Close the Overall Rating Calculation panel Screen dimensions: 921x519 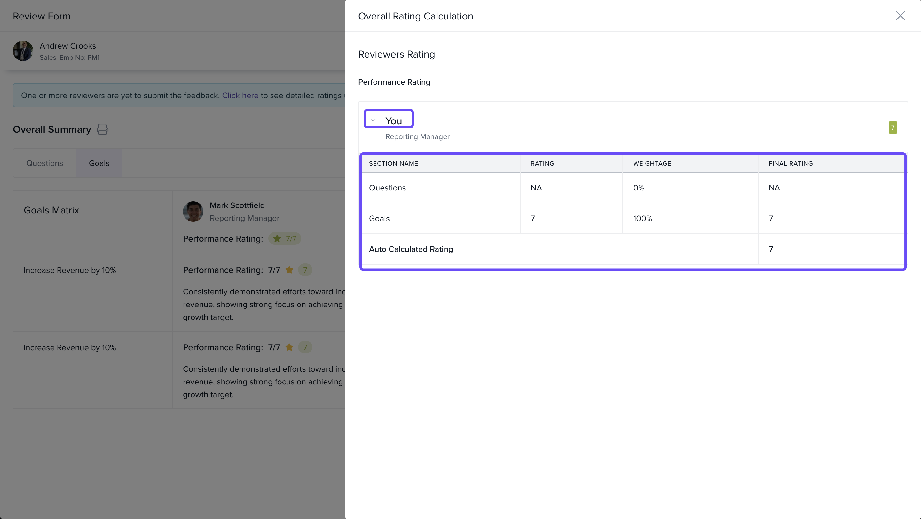[x=900, y=16]
